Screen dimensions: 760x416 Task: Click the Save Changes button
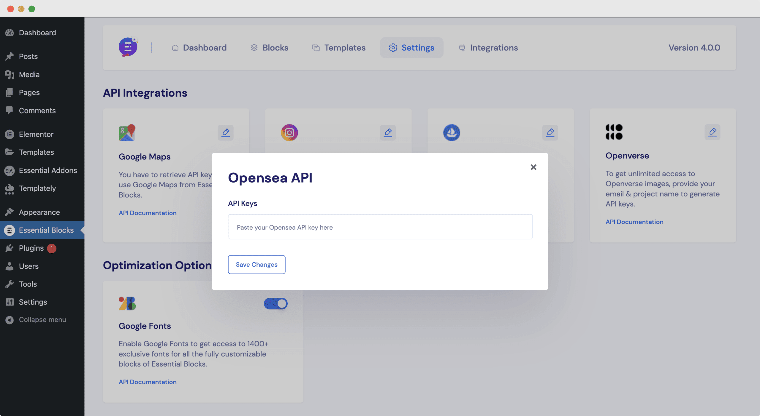[256, 264]
